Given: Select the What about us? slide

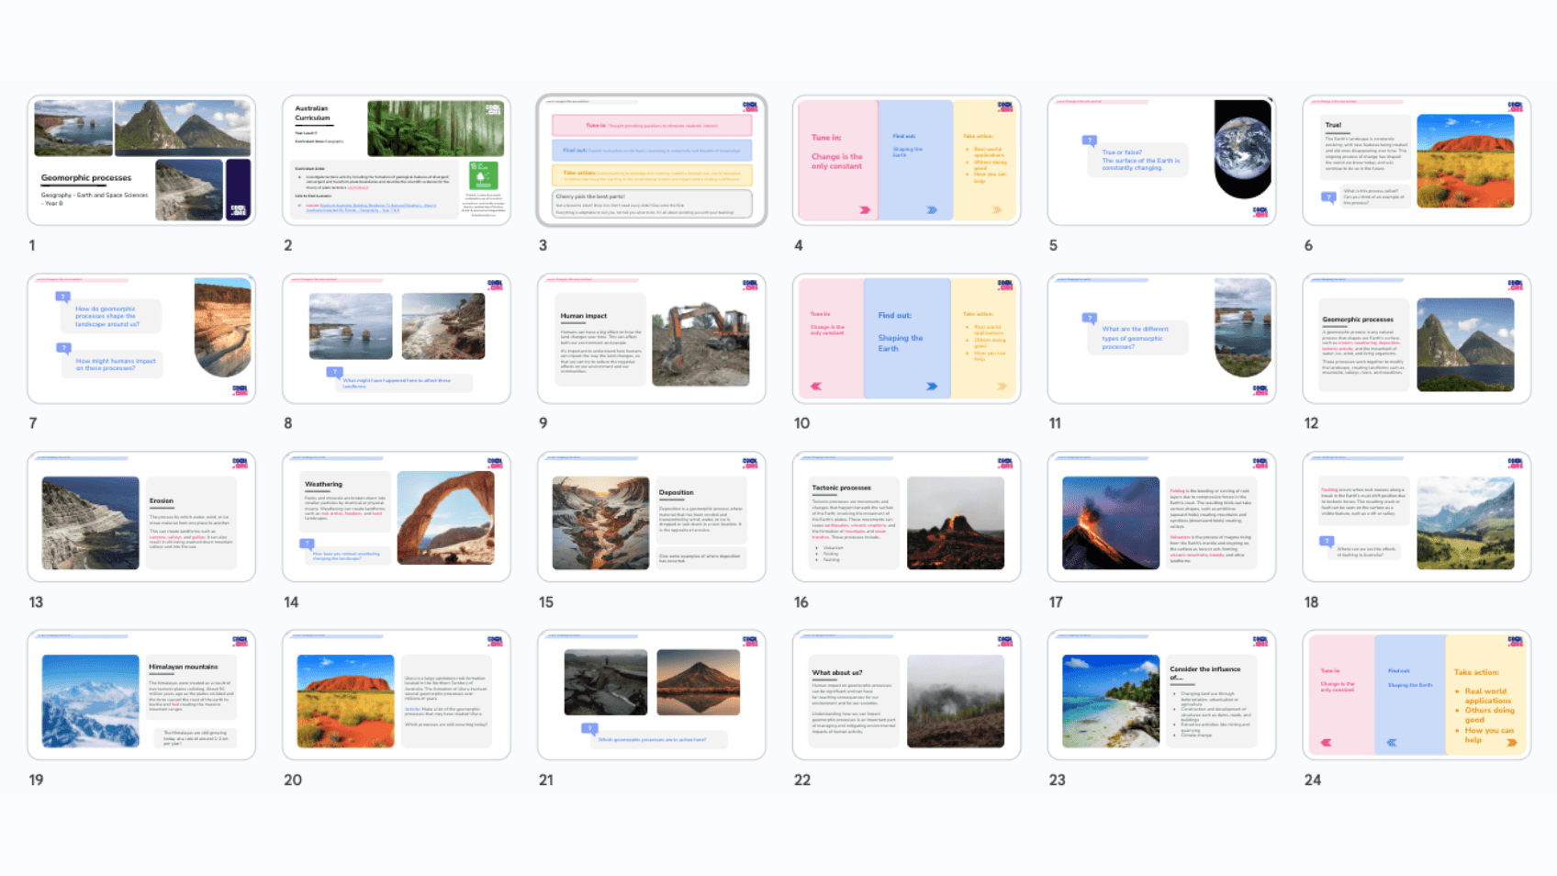Looking at the screenshot, I should (x=906, y=695).
